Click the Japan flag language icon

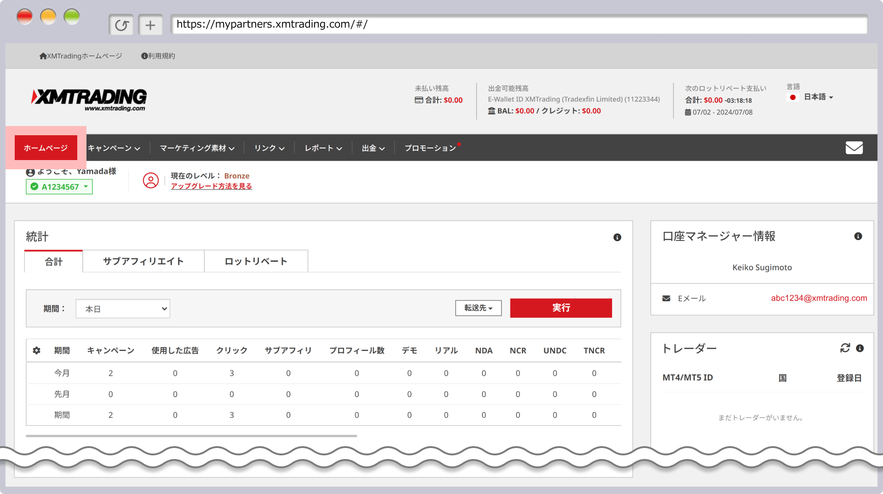[x=793, y=97]
